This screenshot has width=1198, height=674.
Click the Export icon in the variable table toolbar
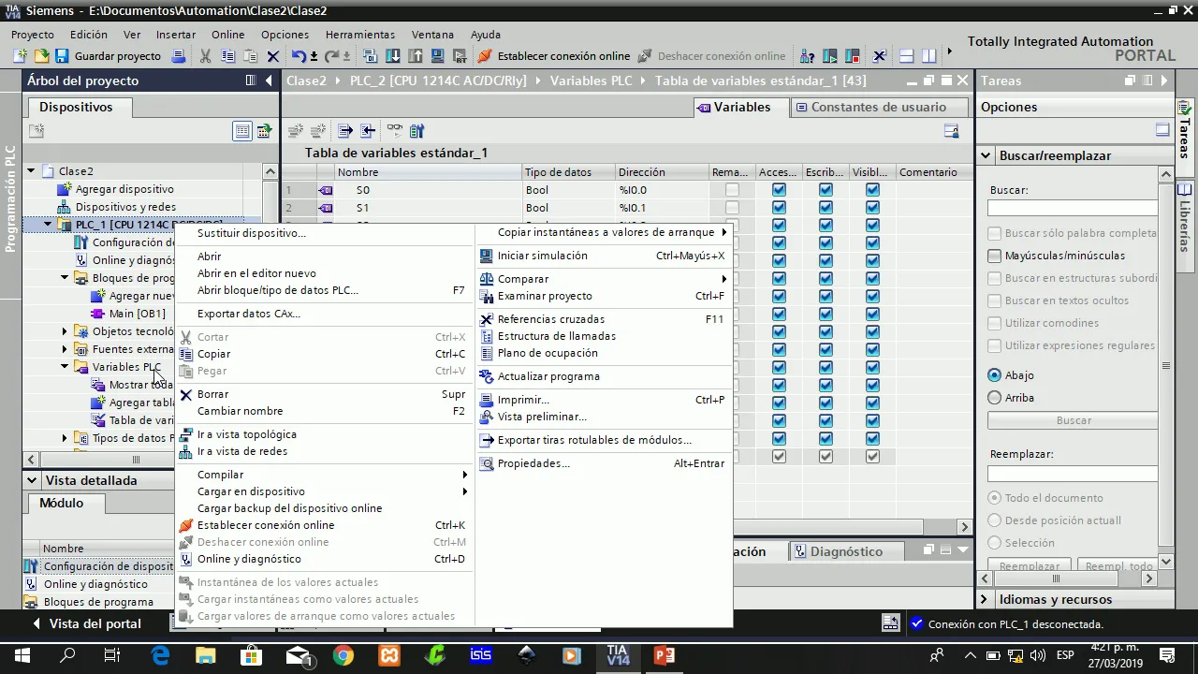pyautogui.click(x=345, y=131)
